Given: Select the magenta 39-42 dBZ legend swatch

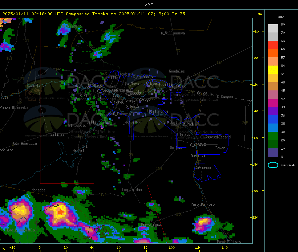Looking at the screenshot, I should coord(273,103).
